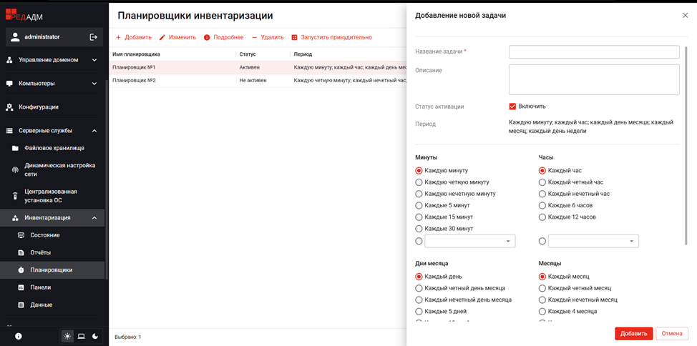Open Отчёты in the sidebar menu

[40, 252]
